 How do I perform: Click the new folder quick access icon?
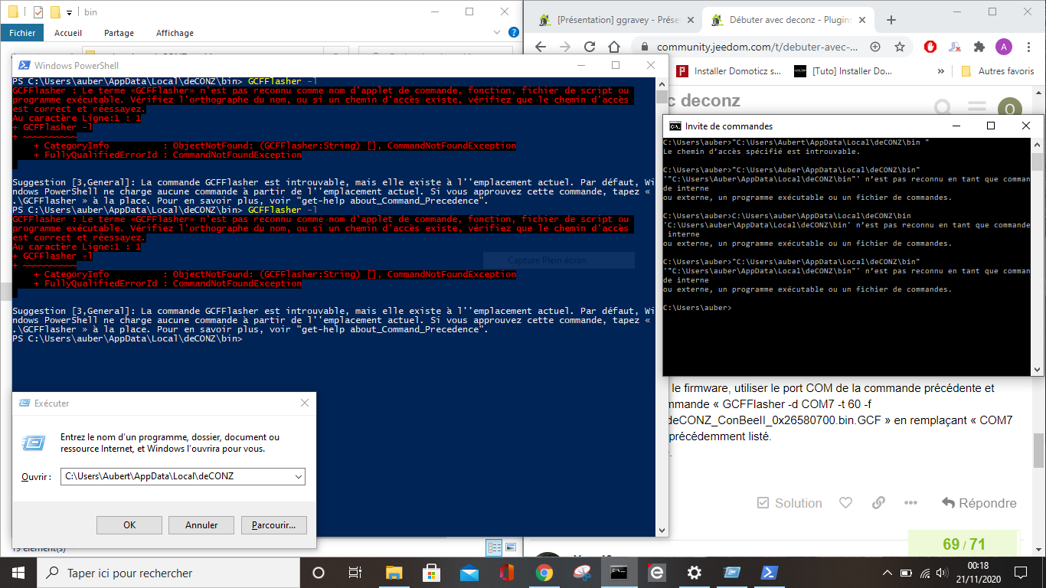pyautogui.click(x=55, y=12)
